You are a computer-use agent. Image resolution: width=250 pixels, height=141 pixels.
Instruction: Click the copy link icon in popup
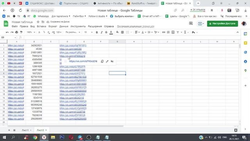[102, 61]
